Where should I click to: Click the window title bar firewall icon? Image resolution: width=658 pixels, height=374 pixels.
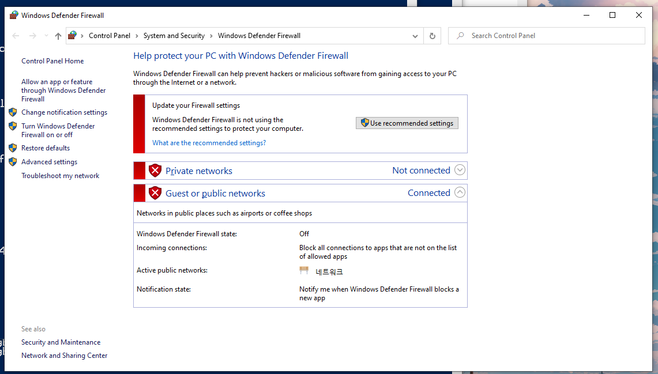14,15
